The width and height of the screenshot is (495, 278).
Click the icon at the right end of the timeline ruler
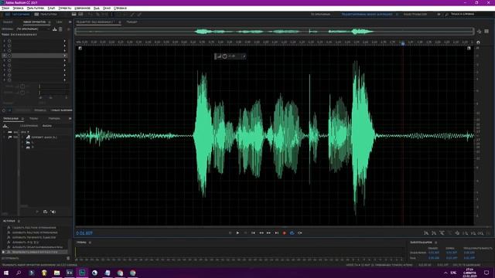478,42
